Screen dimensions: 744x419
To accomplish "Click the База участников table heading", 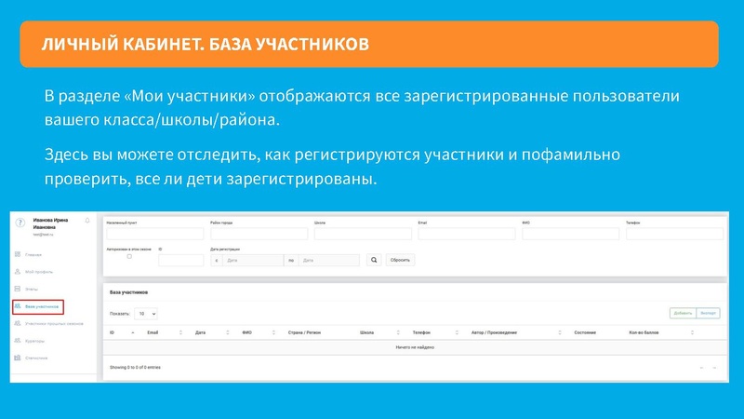I will click(x=128, y=292).
